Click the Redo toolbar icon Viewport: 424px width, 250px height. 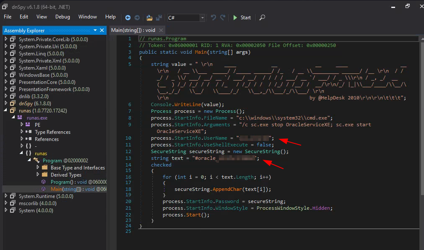(223, 18)
